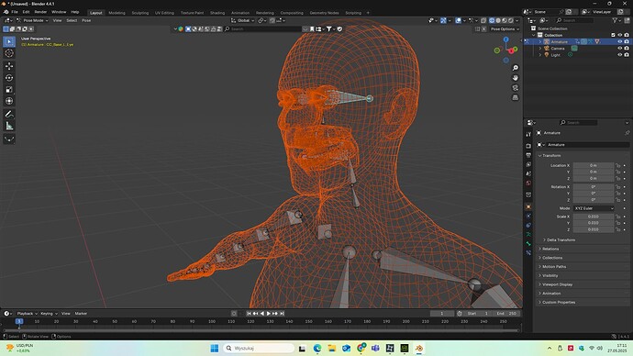This screenshot has height=356, width=633.
Task: Switch to the Sculpting workspace tab
Action: coord(140,13)
